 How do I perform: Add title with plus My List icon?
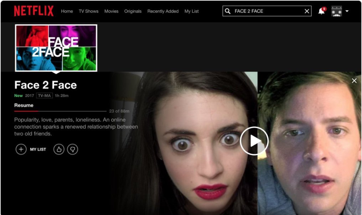(x=21, y=149)
